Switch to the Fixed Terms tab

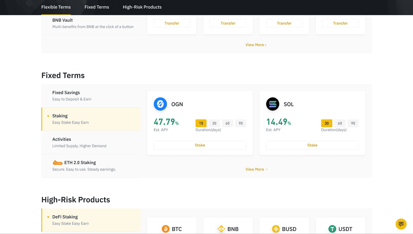tap(97, 7)
